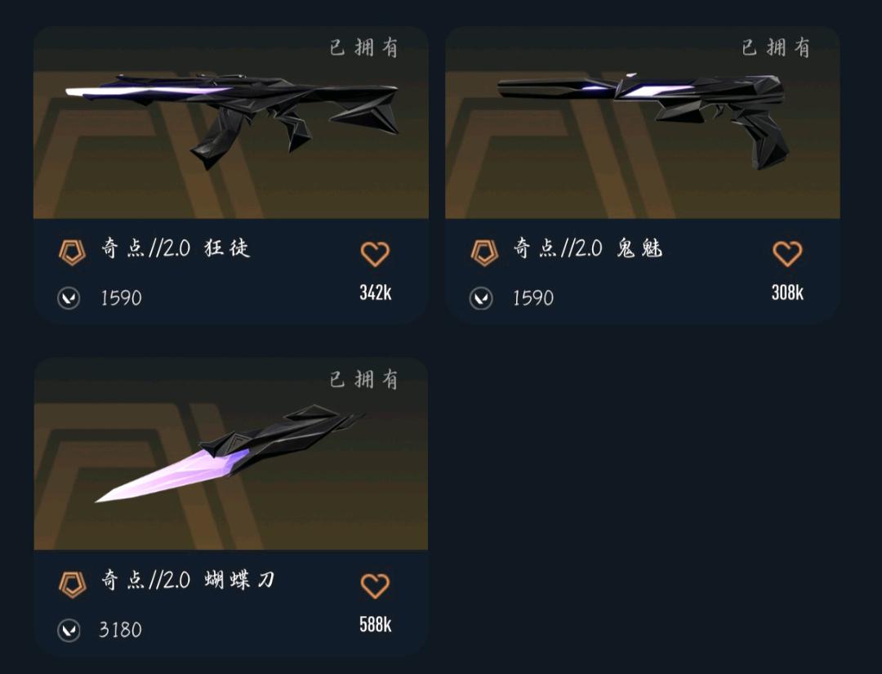Click the tier pentagon icon beside 狂徒

point(72,252)
